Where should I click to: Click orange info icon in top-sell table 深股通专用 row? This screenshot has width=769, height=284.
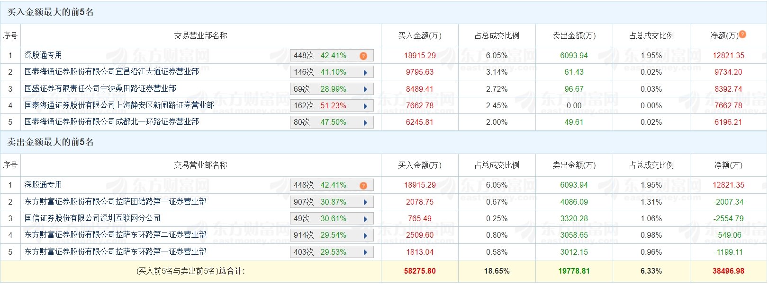(363, 185)
